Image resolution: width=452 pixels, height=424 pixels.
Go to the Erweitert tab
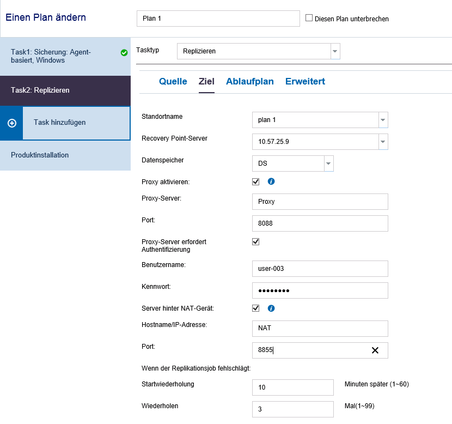pos(305,82)
